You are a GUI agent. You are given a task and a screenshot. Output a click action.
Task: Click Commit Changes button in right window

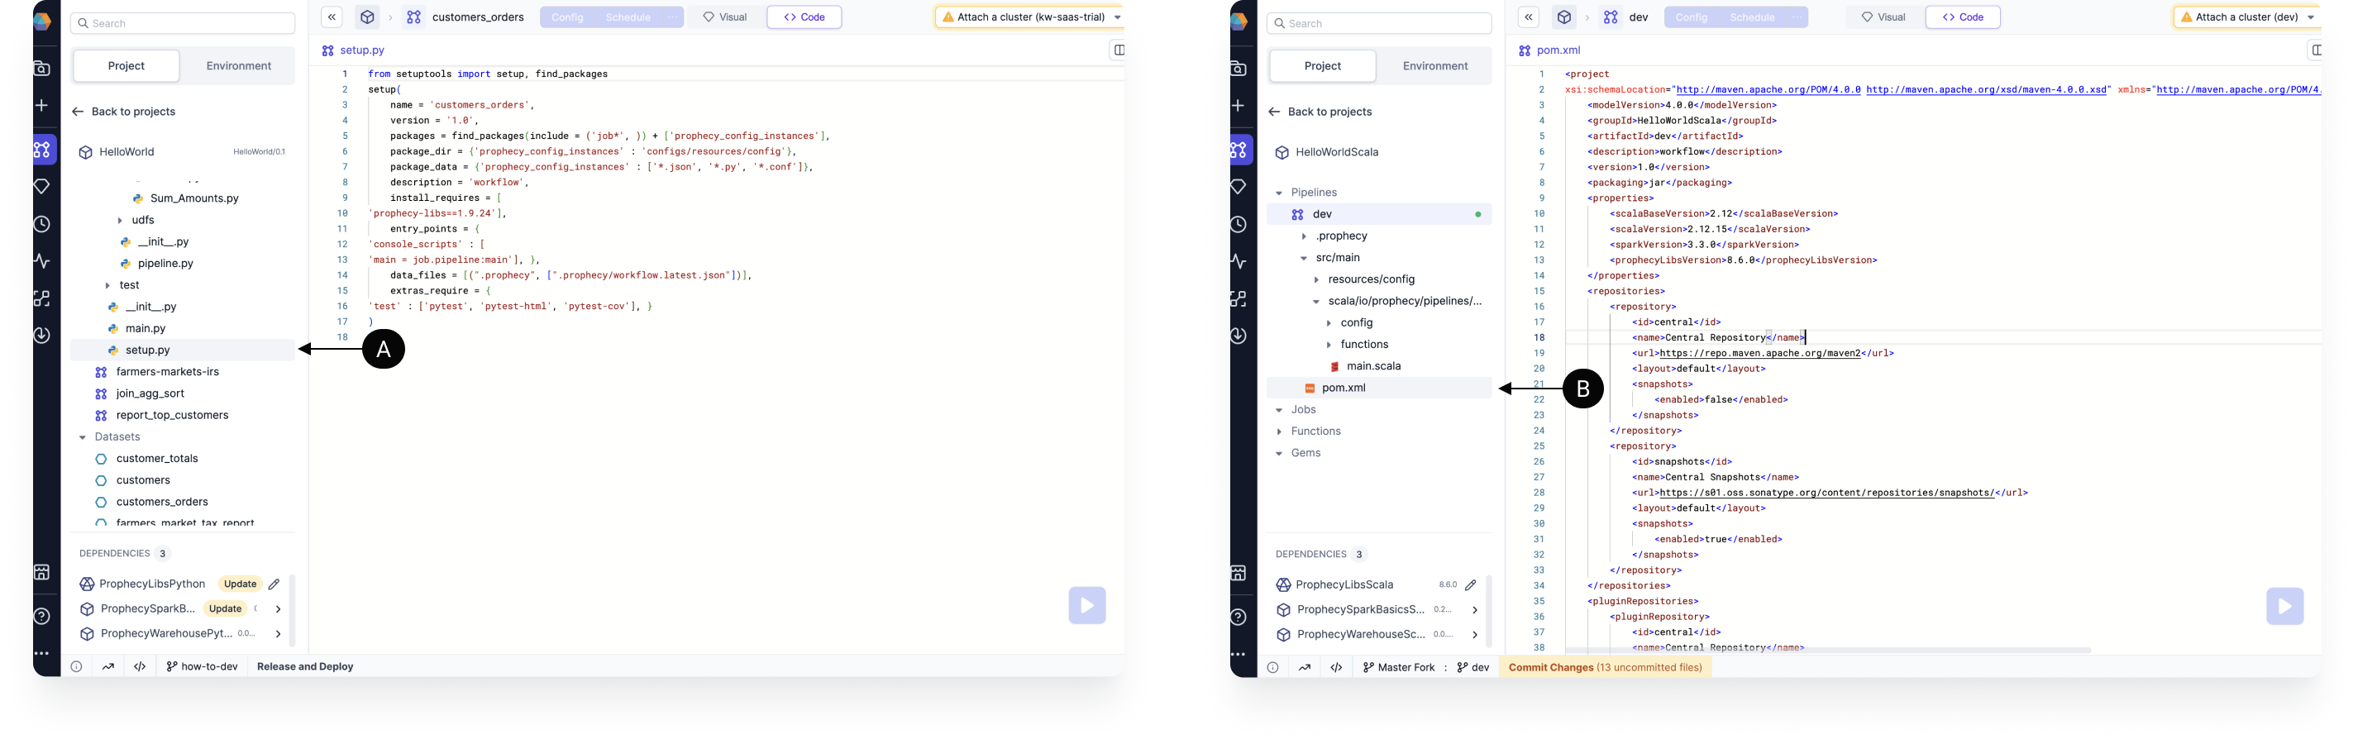coord(1606,667)
